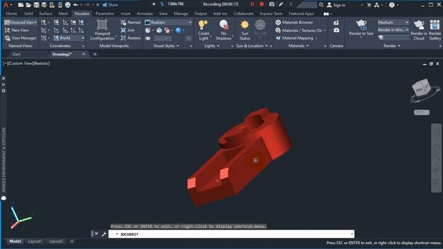Image resolution: width=443 pixels, height=249 pixels.
Task: Click the Plot printer icon
Action: coord(68,5)
